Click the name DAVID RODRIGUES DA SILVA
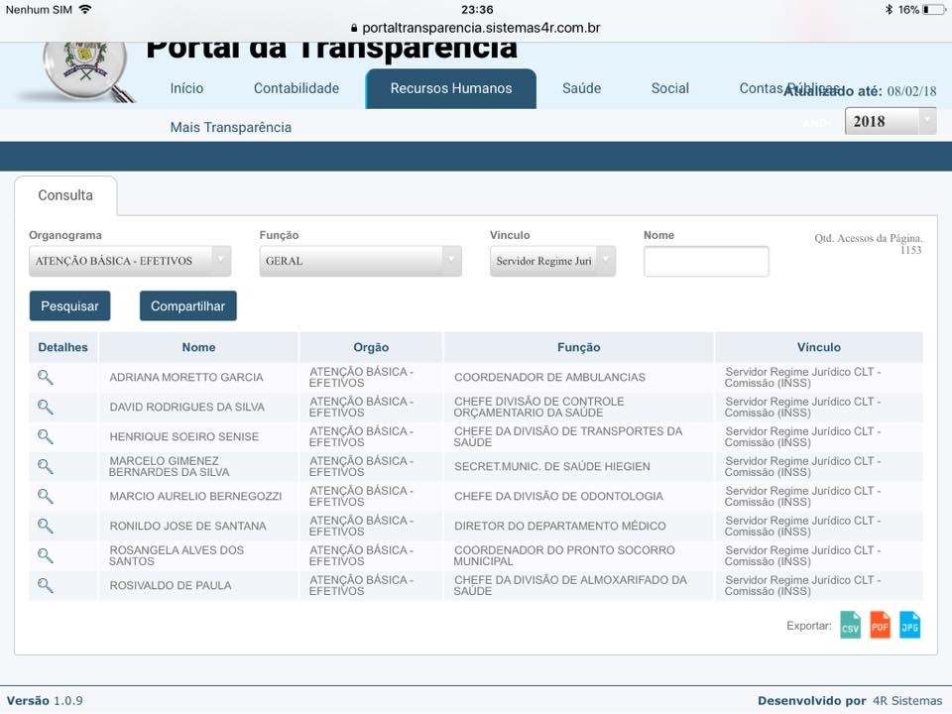The image size is (952, 714). (187, 407)
